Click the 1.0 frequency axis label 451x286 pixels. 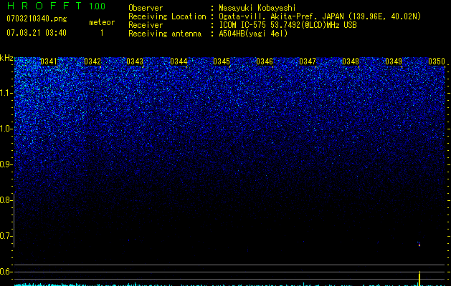click(x=6, y=129)
